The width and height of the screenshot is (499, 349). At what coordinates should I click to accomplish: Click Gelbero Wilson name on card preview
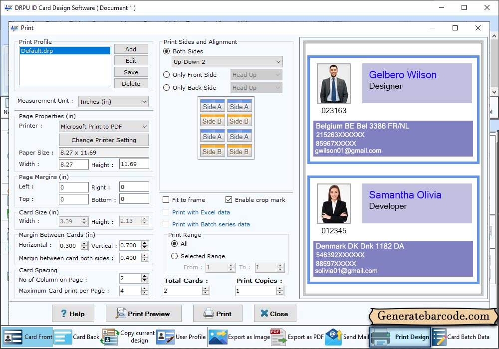(x=403, y=75)
